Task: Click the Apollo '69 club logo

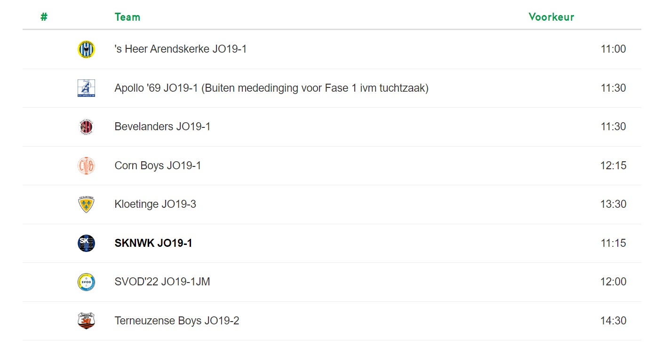Action: coord(86,88)
